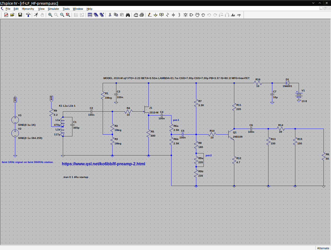Click the 1N4001 diode label

287,86
